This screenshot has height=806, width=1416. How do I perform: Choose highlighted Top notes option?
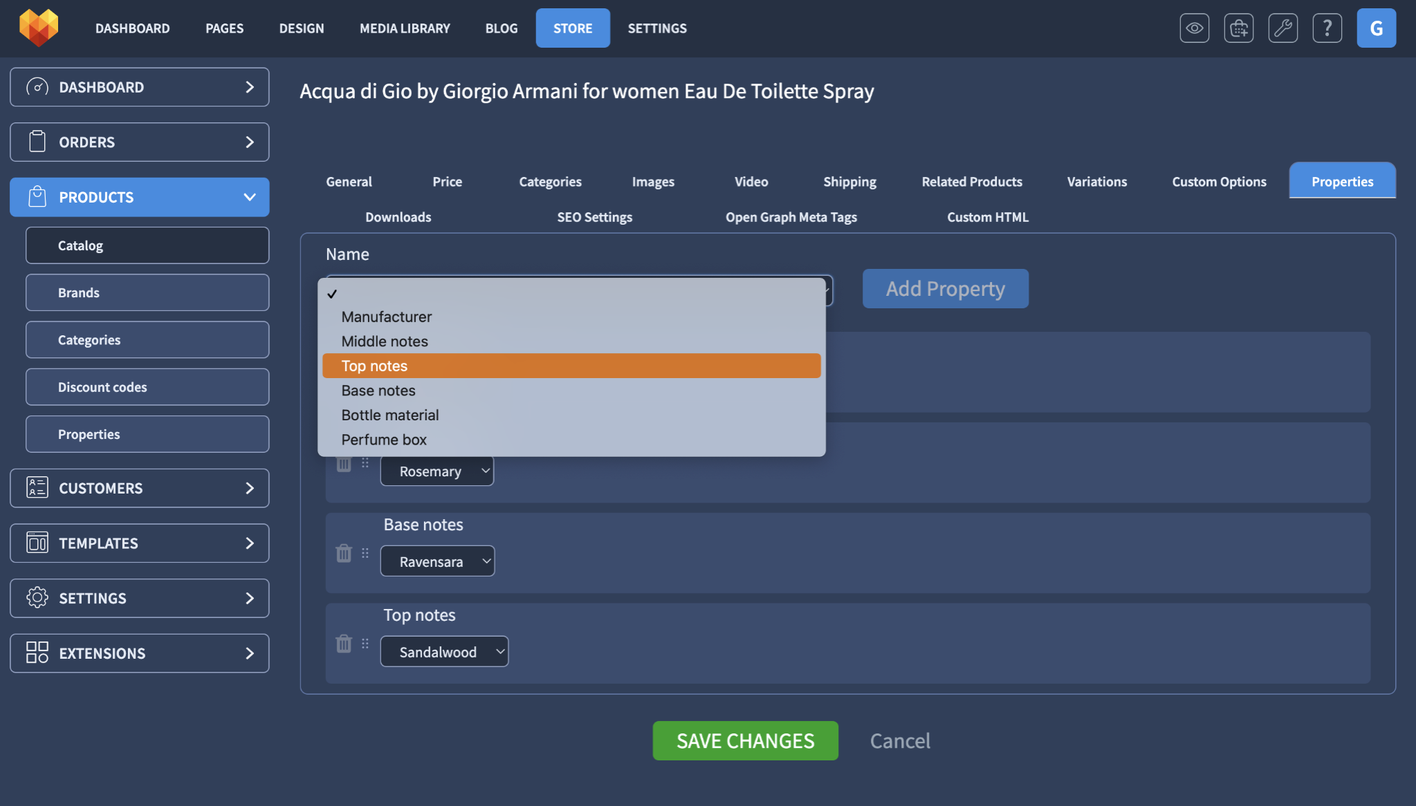coord(571,366)
